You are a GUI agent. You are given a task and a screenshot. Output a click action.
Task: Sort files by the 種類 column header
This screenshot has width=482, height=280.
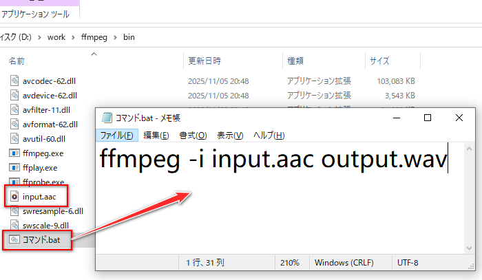pyautogui.click(x=295, y=61)
